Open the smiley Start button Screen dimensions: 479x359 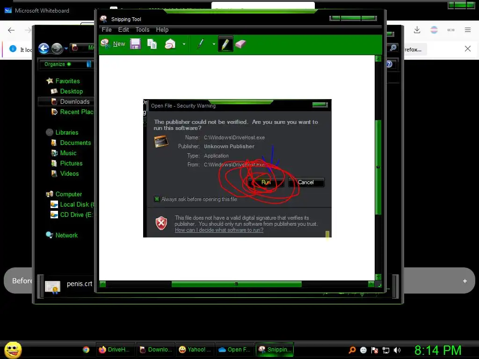point(13,350)
